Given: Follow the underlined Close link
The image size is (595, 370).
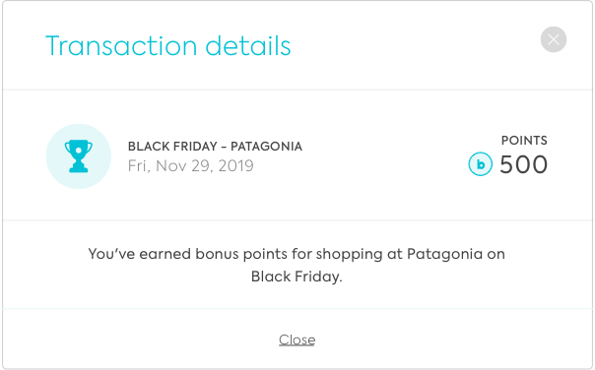Looking at the screenshot, I should 297,339.
